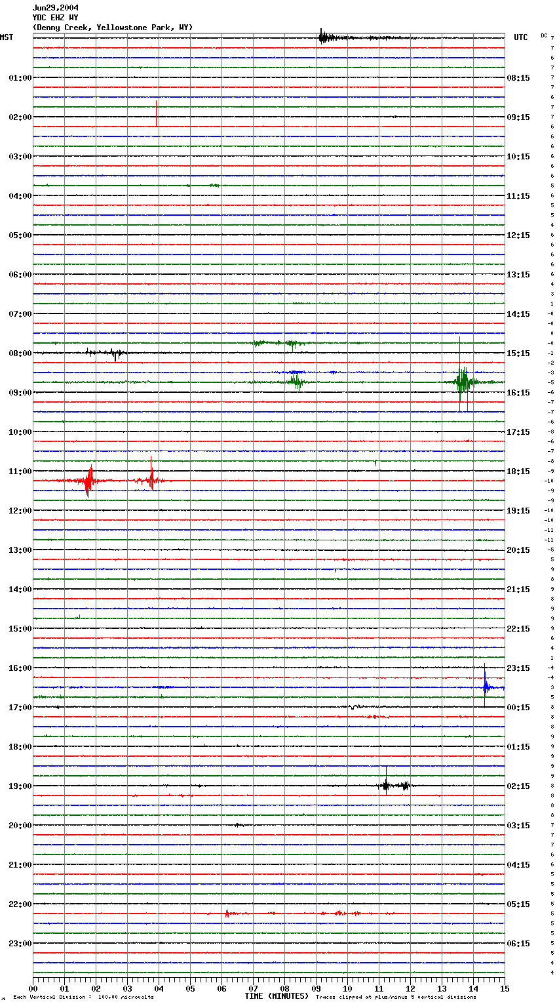Click the '06:15' UTC time label
This screenshot has height=1006, width=557.
[518, 944]
